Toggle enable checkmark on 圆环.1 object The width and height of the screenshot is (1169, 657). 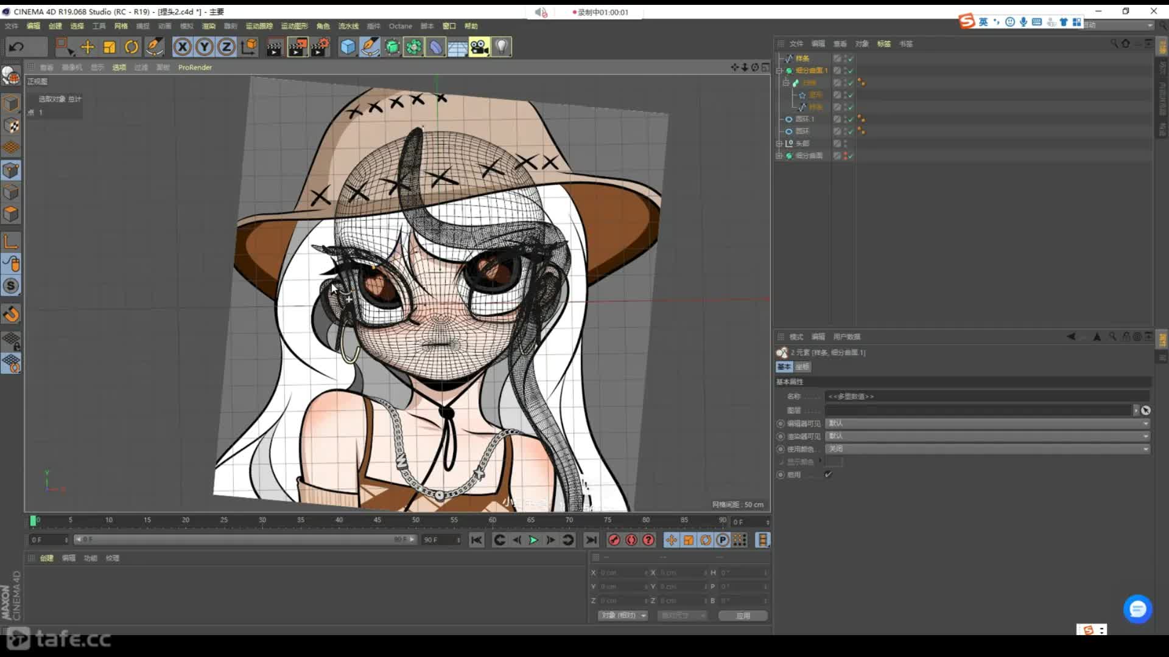[x=851, y=119]
